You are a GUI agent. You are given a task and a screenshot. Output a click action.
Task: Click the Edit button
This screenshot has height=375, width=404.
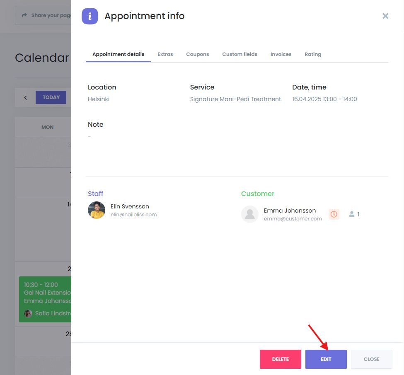[326, 359]
